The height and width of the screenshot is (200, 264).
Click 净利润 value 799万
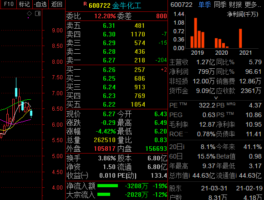pyautogui.click(x=206, y=72)
